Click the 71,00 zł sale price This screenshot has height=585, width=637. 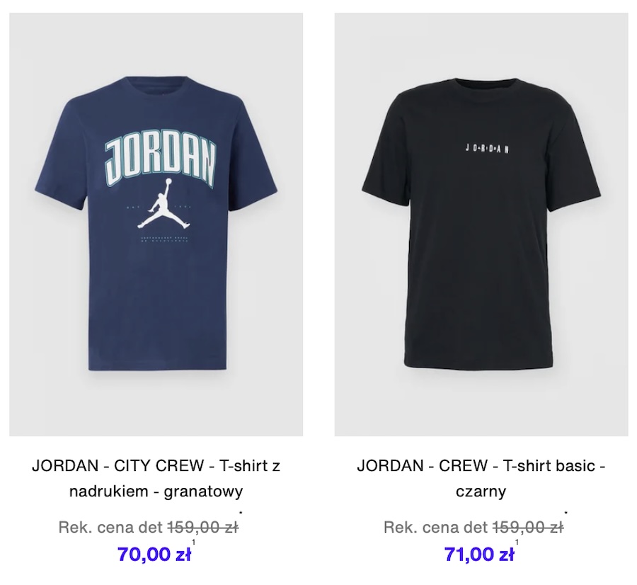coord(479,554)
